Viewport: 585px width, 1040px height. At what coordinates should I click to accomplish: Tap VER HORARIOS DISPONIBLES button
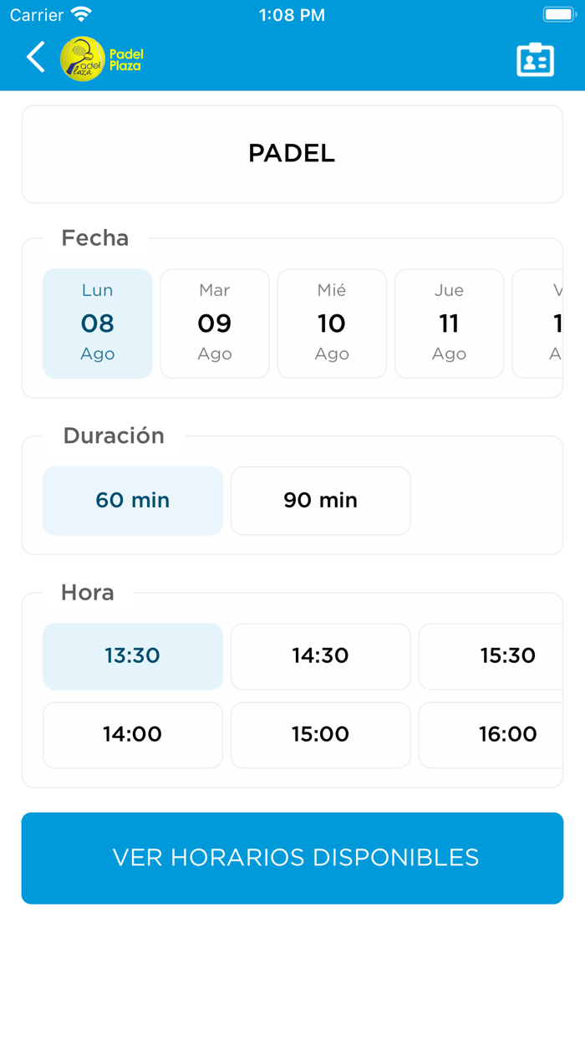pyautogui.click(x=292, y=858)
